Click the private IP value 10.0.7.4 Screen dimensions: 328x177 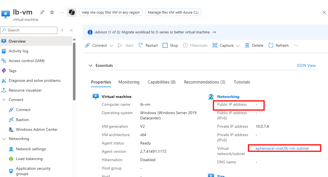click(x=262, y=126)
